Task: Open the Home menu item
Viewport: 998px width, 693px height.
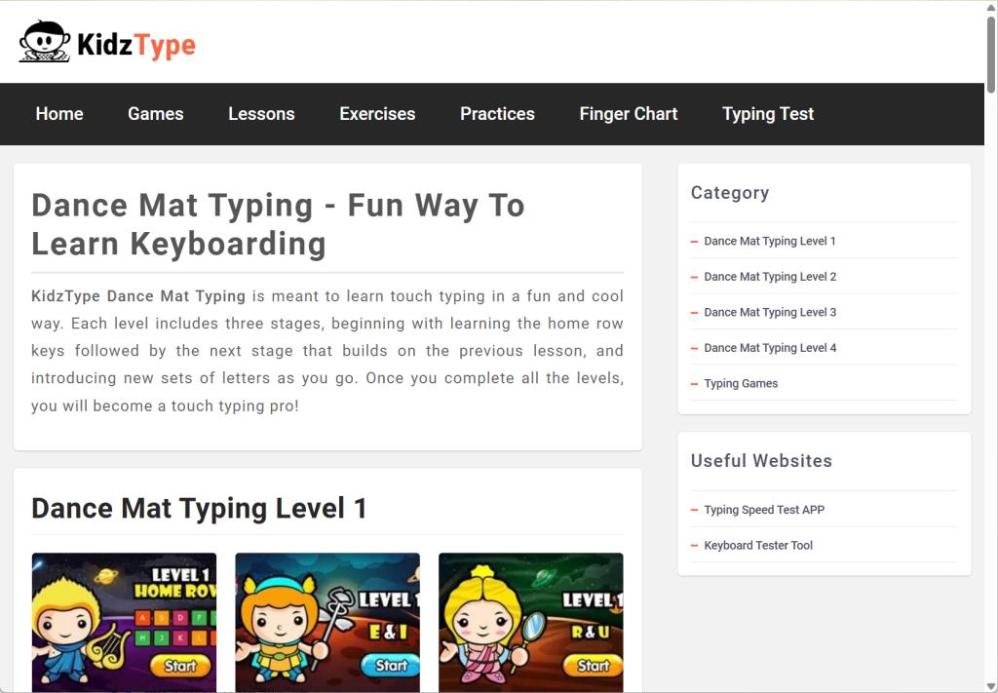Action: pyautogui.click(x=59, y=114)
